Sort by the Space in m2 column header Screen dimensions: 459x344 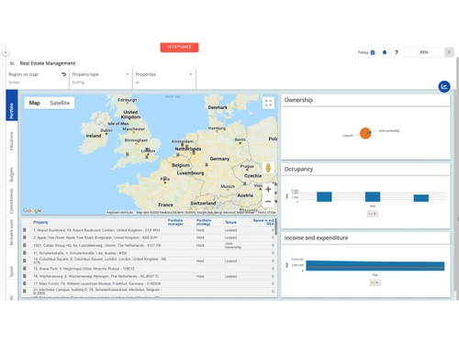pyautogui.click(x=263, y=222)
